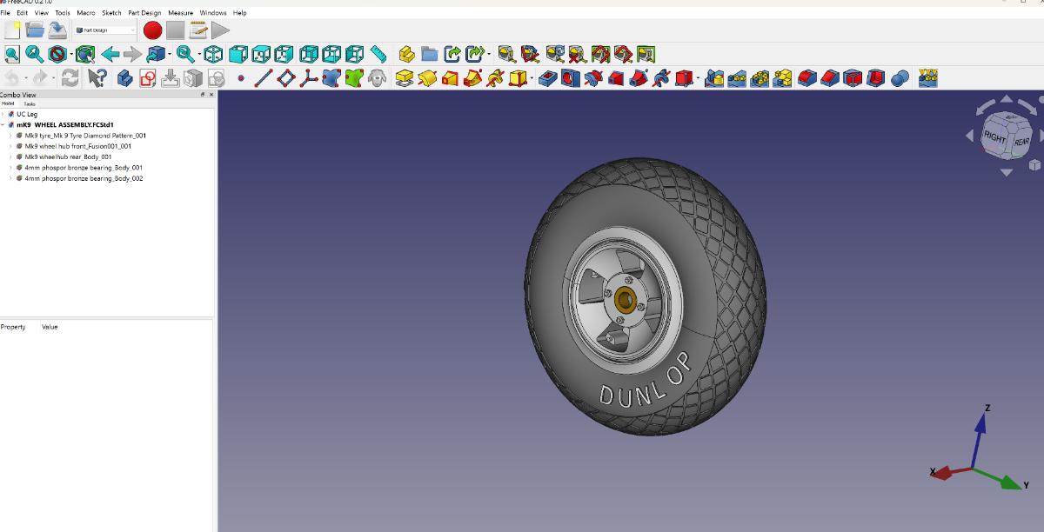Refresh the document recompute icon
1044x532 pixels.
click(x=70, y=78)
